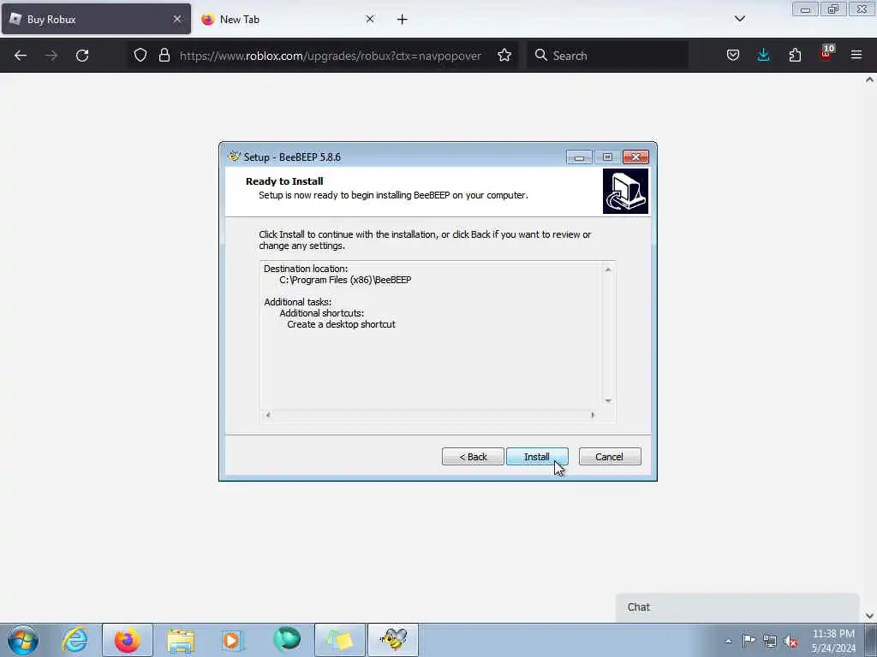Open the Firefox downloads panel
The image size is (877, 657).
(x=763, y=55)
